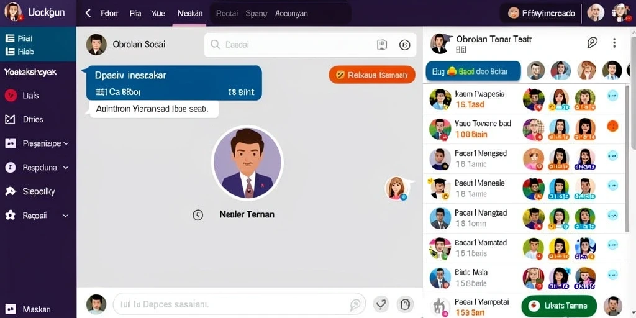Open the Fla tab
636x318 pixels.
click(135, 13)
